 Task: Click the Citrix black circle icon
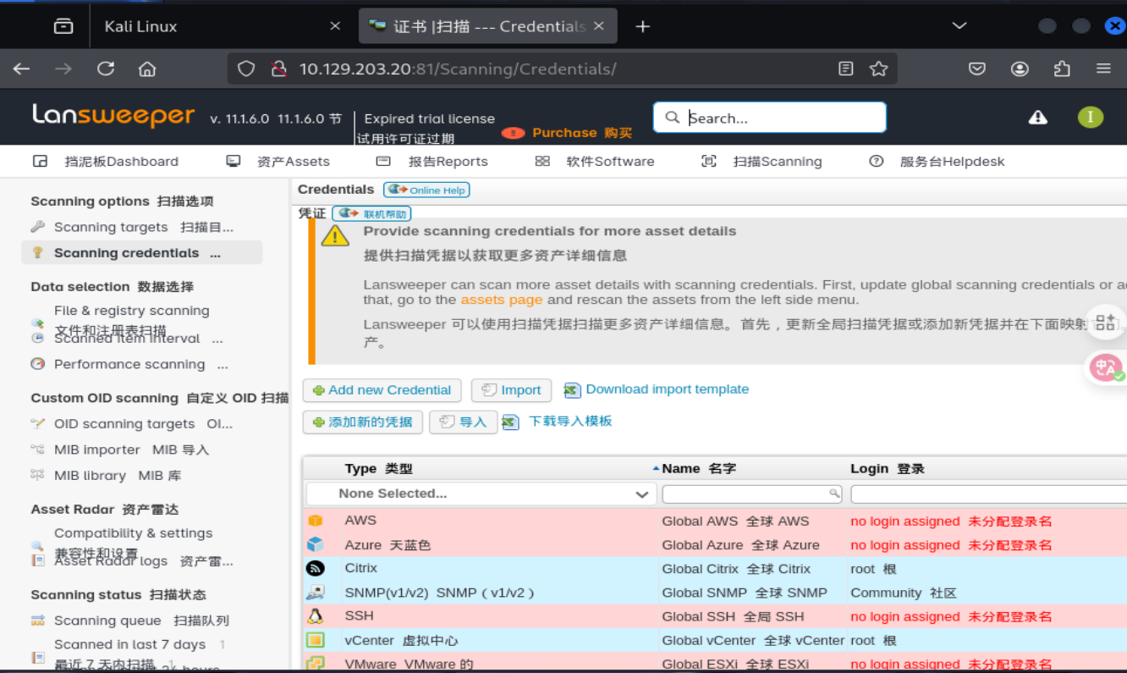(316, 569)
